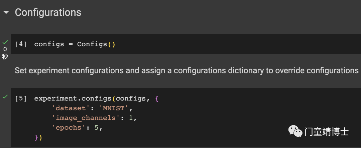Click the Configs() parentheses in cell 4
Viewport: 361px width, 148px height.
(111, 44)
